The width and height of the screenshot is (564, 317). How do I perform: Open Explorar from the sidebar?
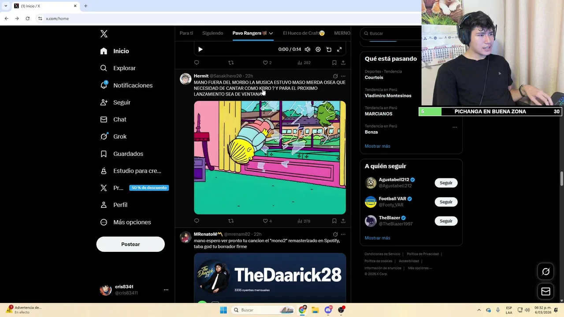coord(118,68)
